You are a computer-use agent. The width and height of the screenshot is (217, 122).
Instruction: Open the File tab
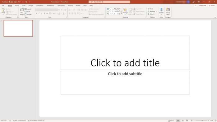point(3,6)
